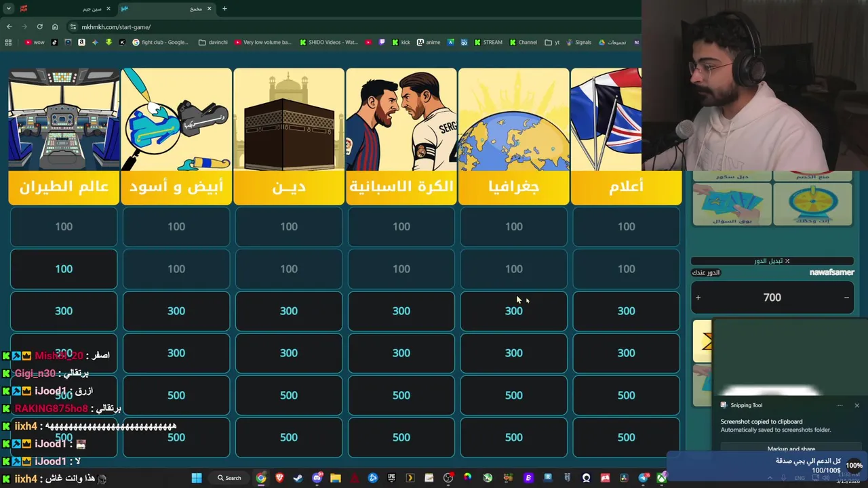
Task: Open the الكرة الاسبانية category card
Action: 401,136
